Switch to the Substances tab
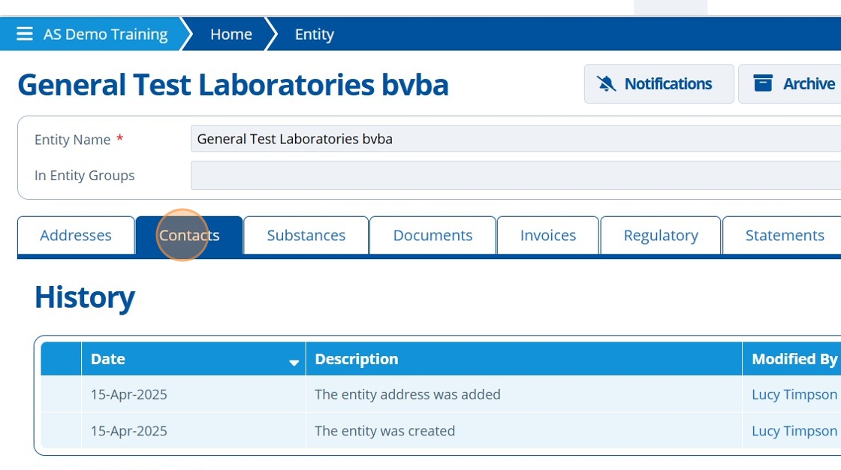 (306, 236)
